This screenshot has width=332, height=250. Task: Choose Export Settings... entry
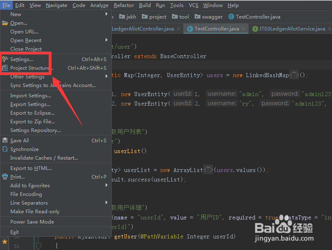(x=56, y=104)
